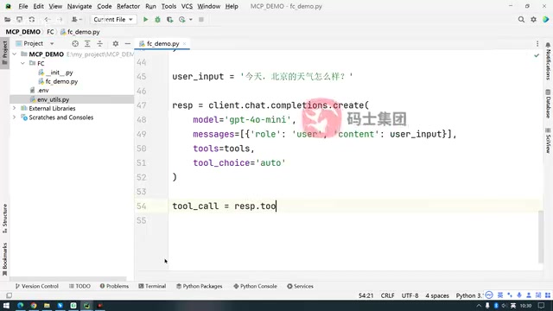Select fc_demo.py in project tree
Viewport: 553px width, 311px height.
pyautogui.click(x=61, y=81)
